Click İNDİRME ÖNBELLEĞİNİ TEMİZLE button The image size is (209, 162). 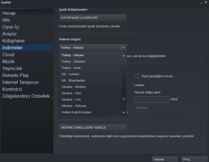[x=93, y=128]
